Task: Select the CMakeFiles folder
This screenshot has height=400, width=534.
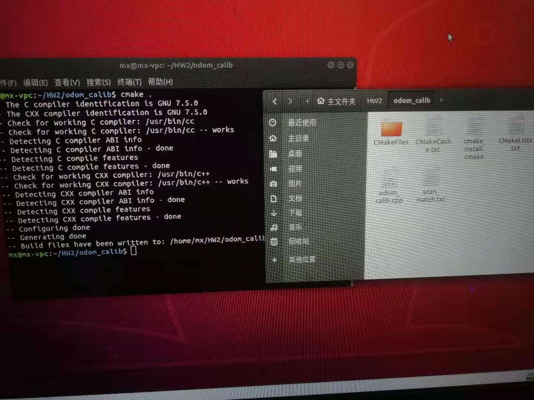Action: tap(391, 133)
